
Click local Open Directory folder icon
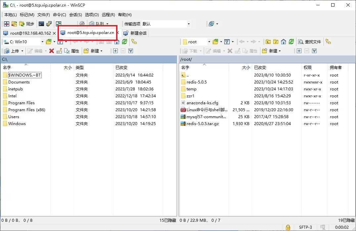pyautogui.click(x=49, y=42)
